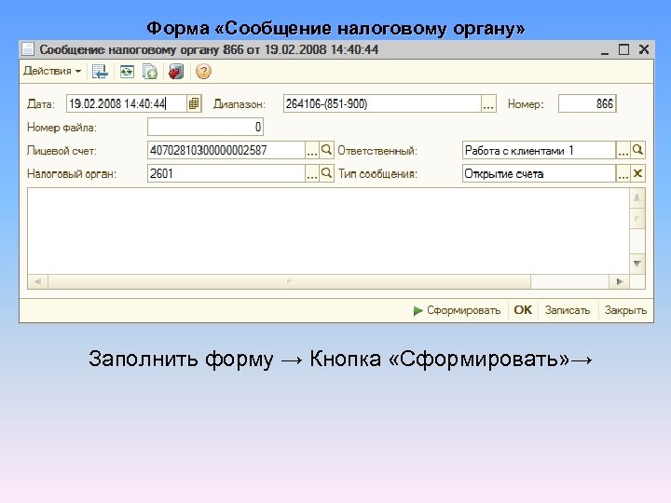Open the Ответственный ellipsis selector
Image resolution: width=671 pixels, height=503 pixels.
(x=623, y=151)
